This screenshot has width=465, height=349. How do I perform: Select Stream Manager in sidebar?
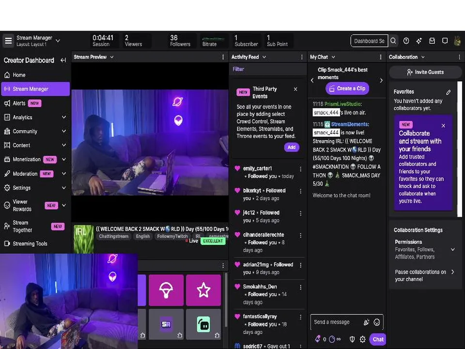(35, 89)
